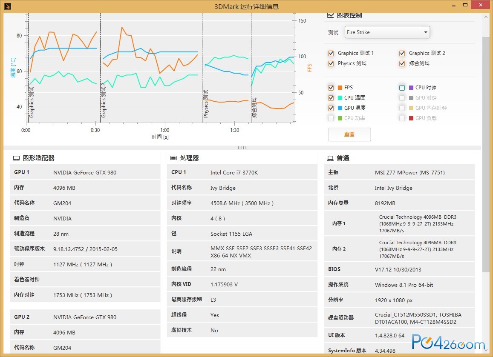Maximize the 3DMark window

[x=465, y=5]
